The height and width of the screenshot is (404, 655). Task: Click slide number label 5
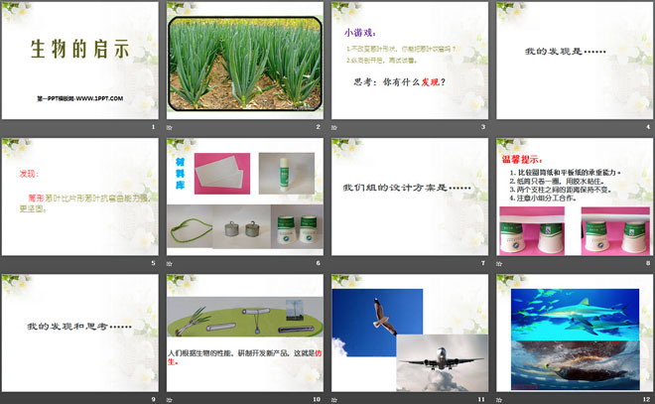153,263
